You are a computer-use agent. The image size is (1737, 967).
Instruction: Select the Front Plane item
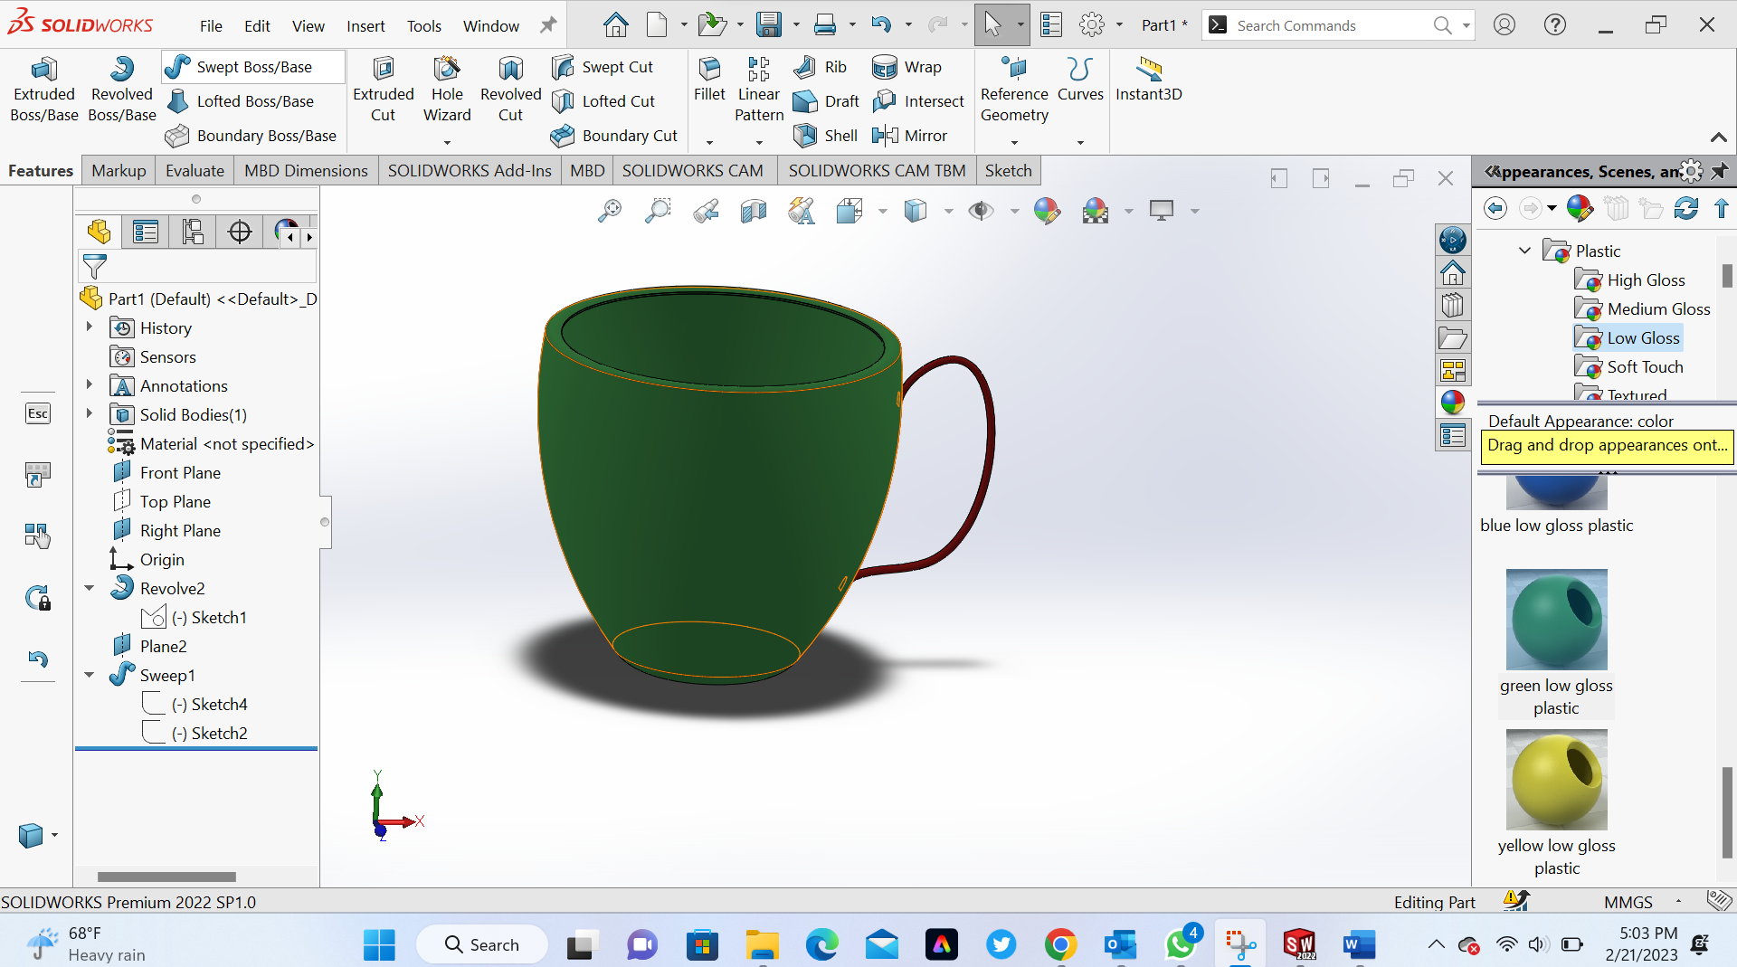click(x=166, y=472)
